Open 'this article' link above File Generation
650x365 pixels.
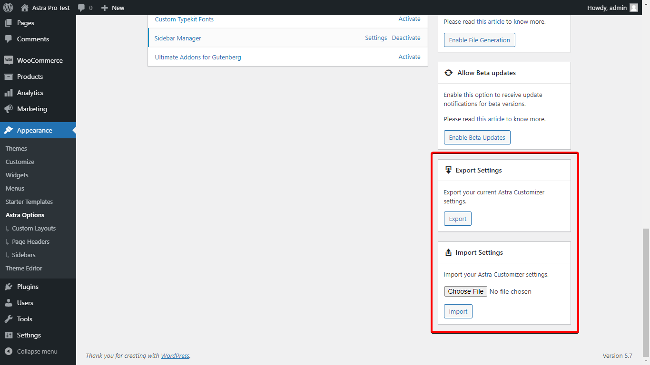(491, 21)
